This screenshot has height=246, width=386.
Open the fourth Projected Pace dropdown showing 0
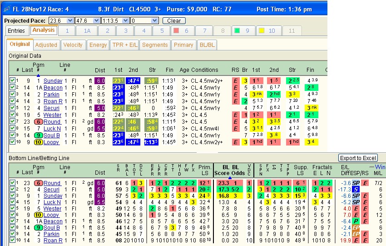pyautogui.click(x=155, y=21)
